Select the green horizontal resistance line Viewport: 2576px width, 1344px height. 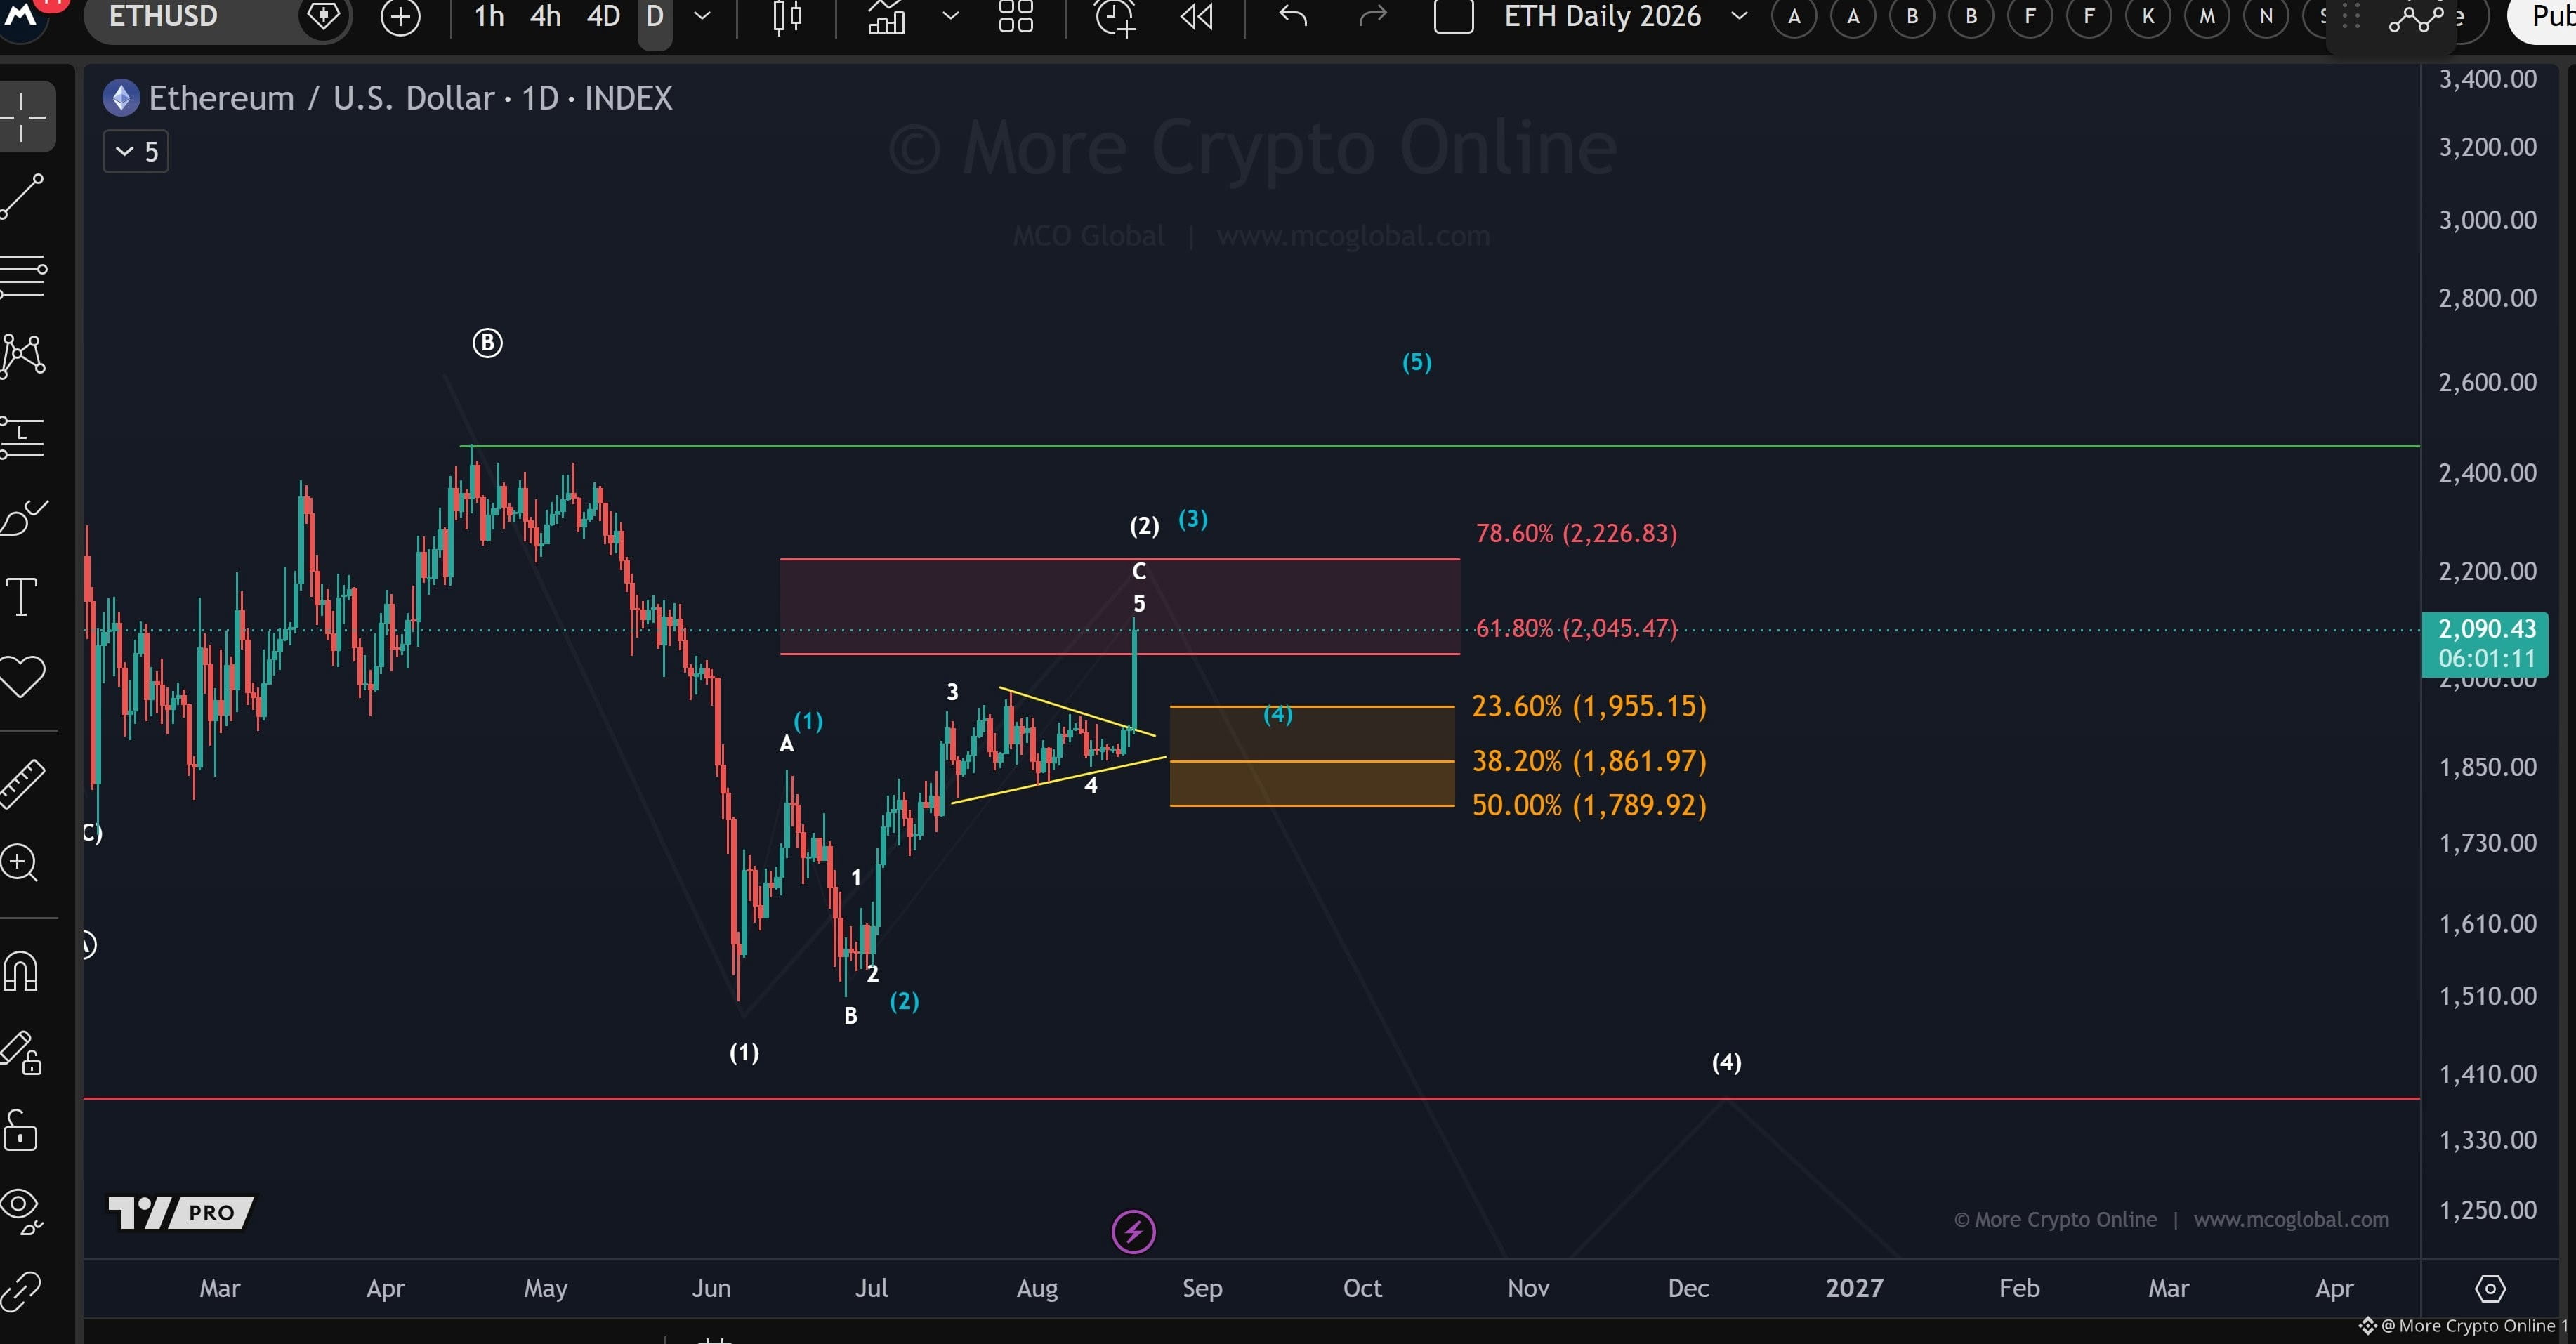click(x=1440, y=446)
